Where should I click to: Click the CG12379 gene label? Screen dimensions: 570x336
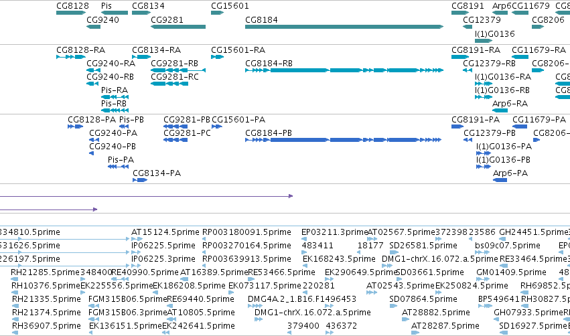pos(482,19)
